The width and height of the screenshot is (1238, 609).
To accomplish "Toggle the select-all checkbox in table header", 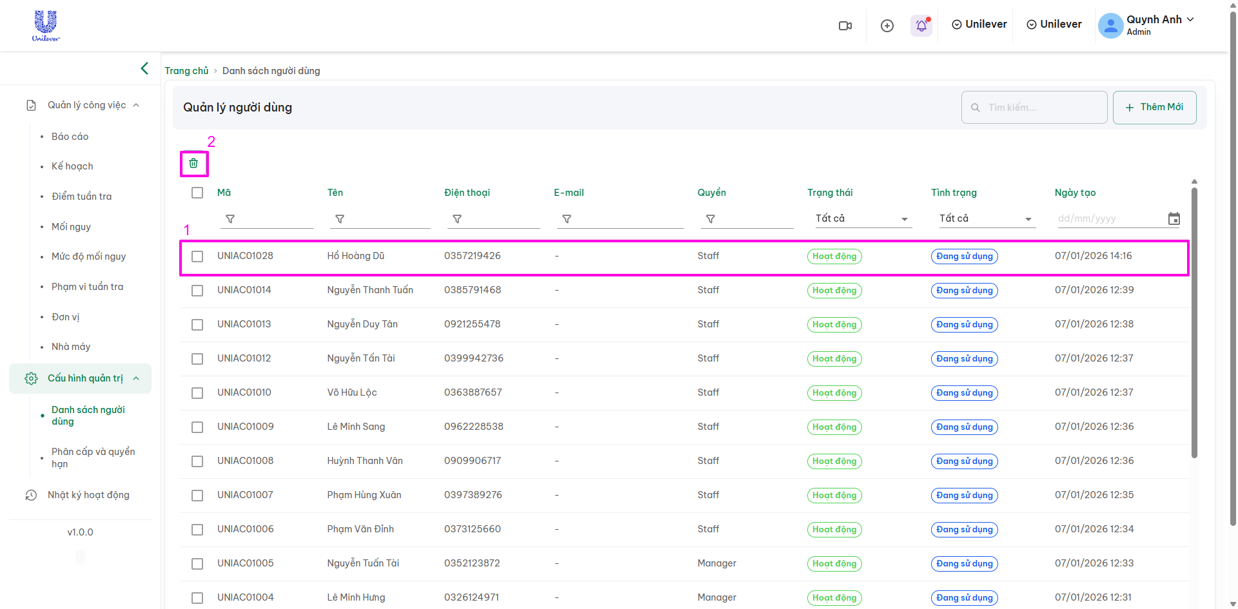I will [x=197, y=193].
